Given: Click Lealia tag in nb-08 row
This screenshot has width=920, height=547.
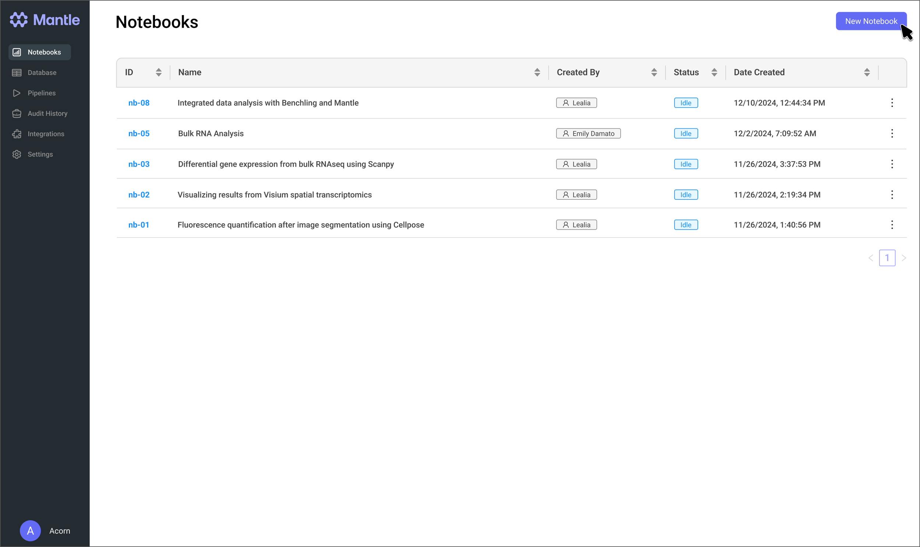Looking at the screenshot, I should click(x=576, y=103).
